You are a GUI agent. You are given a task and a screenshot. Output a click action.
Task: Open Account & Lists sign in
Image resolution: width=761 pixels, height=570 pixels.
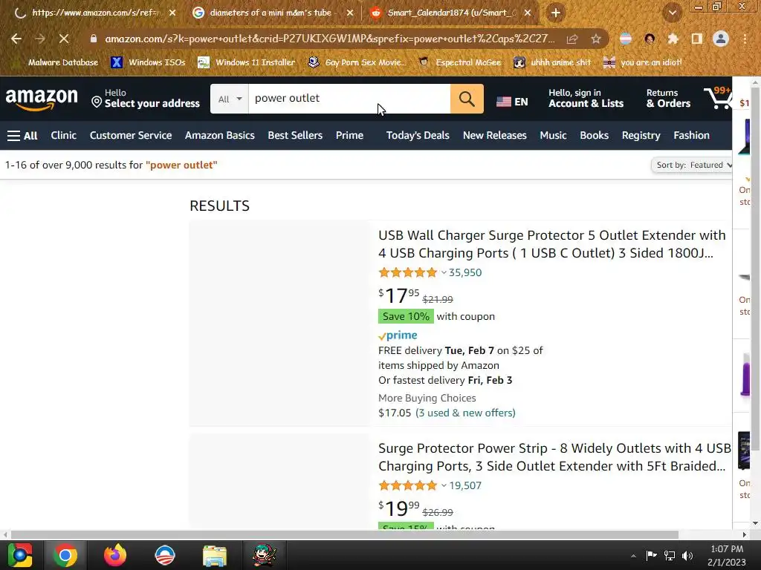click(586, 99)
